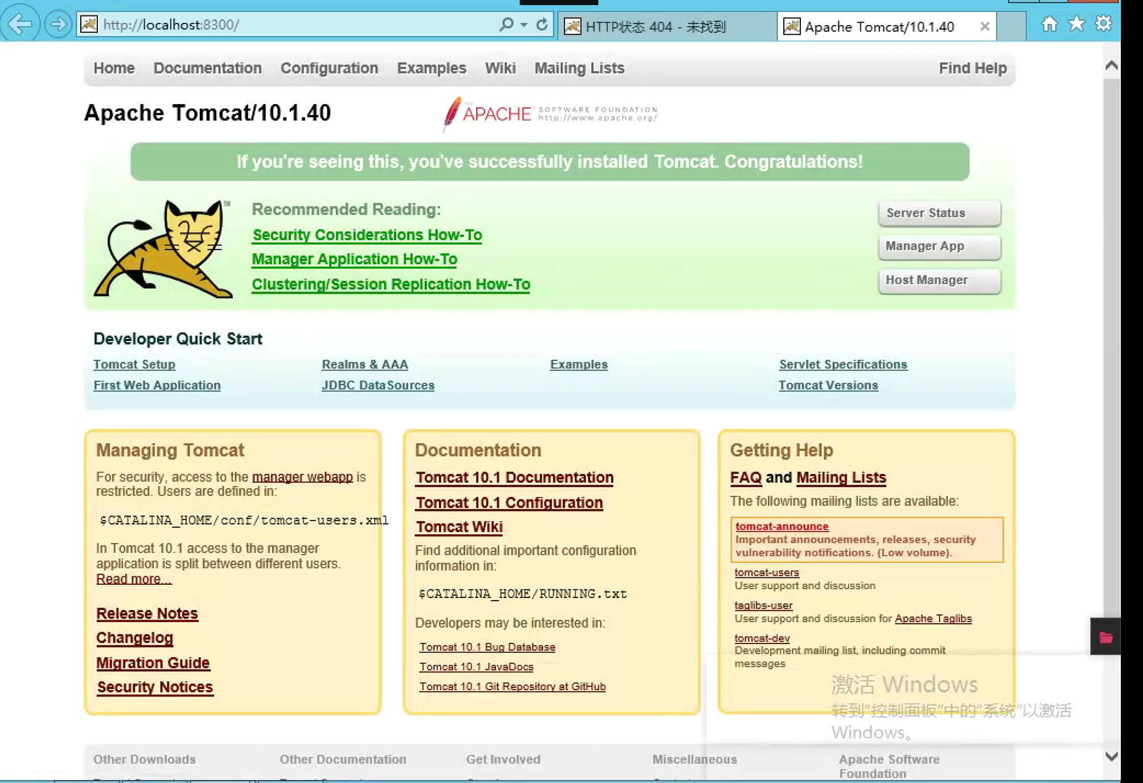This screenshot has height=783, width=1143.
Task: Click the red folder icon at right edge
Action: click(x=1105, y=637)
